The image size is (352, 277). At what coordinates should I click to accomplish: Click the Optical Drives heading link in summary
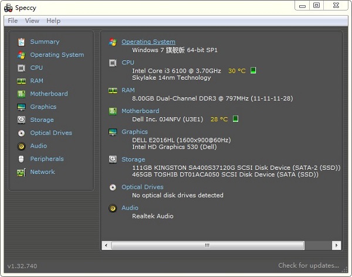pos(143,187)
